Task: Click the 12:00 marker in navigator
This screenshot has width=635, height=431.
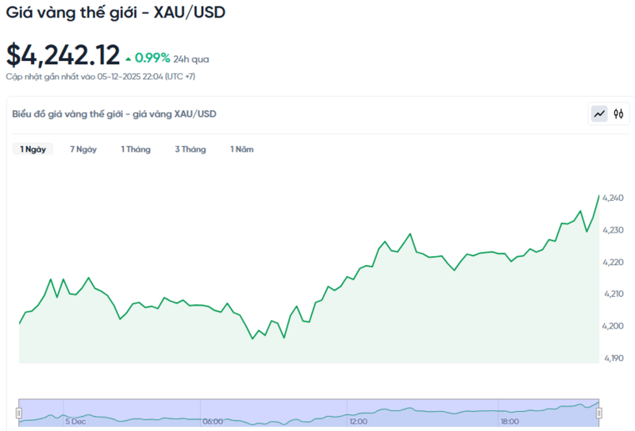Action: click(x=358, y=421)
